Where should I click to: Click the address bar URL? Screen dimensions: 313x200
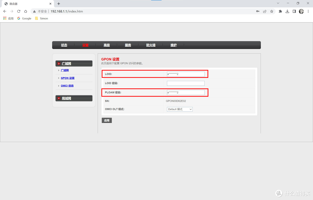pyautogui.click(x=67, y=11)
